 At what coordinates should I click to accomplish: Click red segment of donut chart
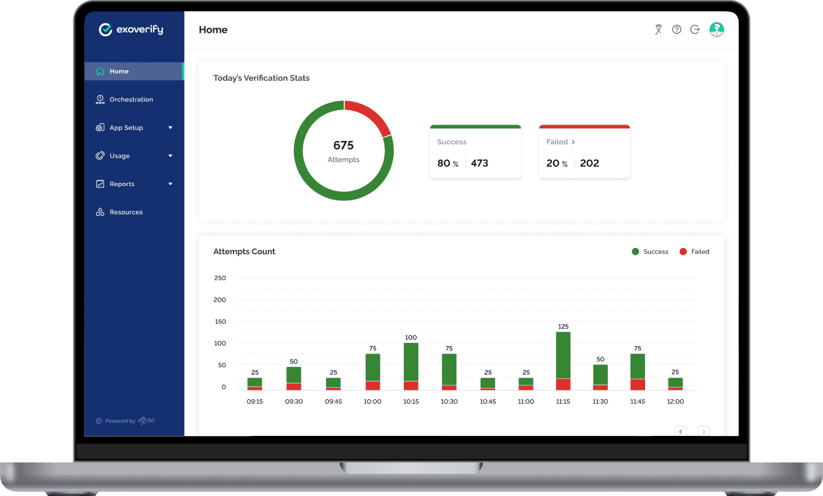point(372,115)
